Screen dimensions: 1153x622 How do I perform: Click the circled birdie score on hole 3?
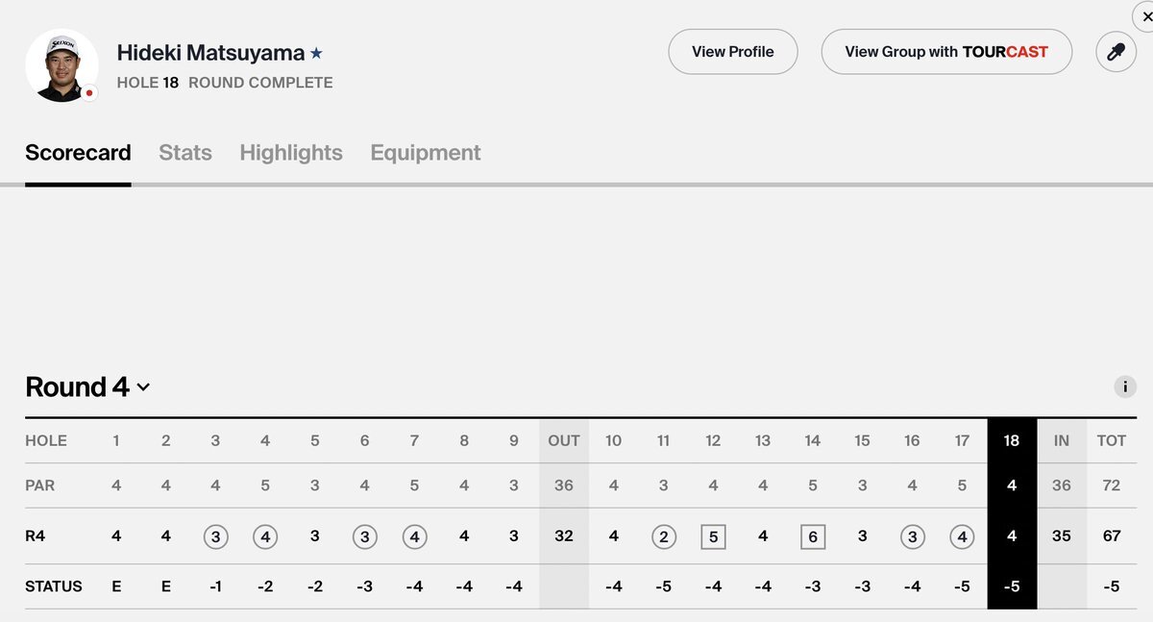click(x=215, y=536)
